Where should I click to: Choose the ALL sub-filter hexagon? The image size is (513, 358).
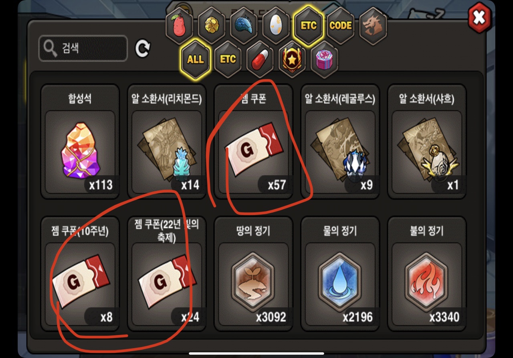pyautogui.click(x=195, y=60)
